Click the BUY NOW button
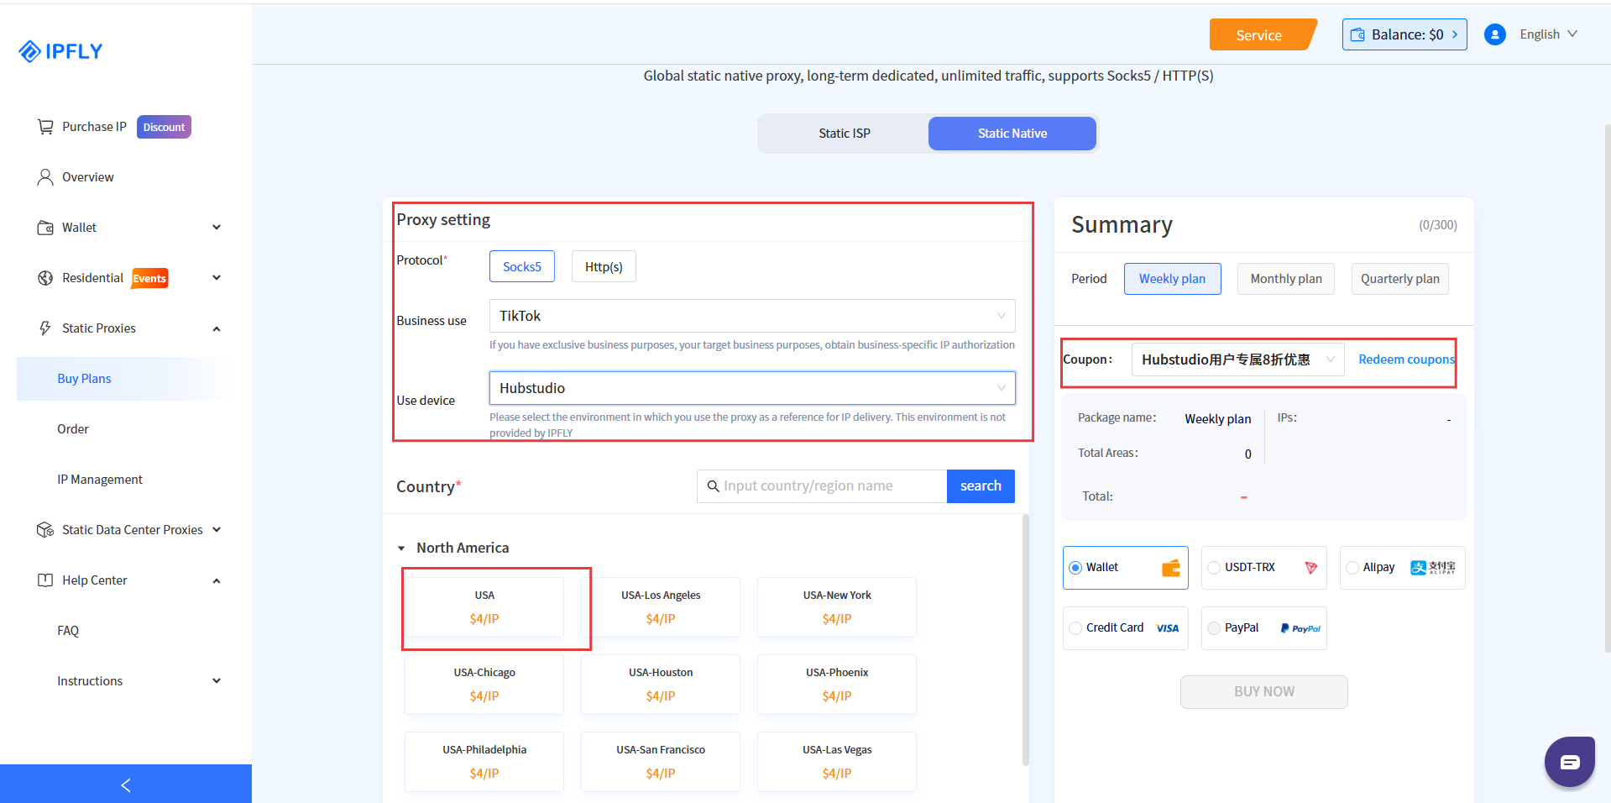Image resolution: width=1611 pixels, height=803 pixels. [x=1264, y=692]
